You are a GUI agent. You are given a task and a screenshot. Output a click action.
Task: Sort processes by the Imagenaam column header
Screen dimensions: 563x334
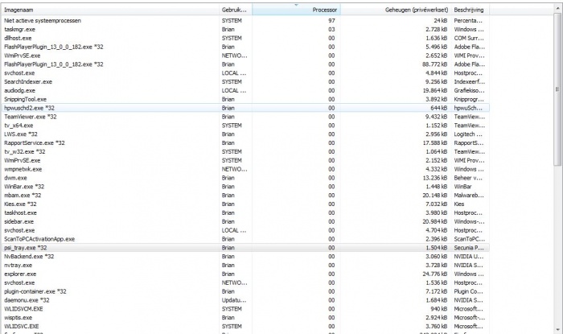(110, 10)
